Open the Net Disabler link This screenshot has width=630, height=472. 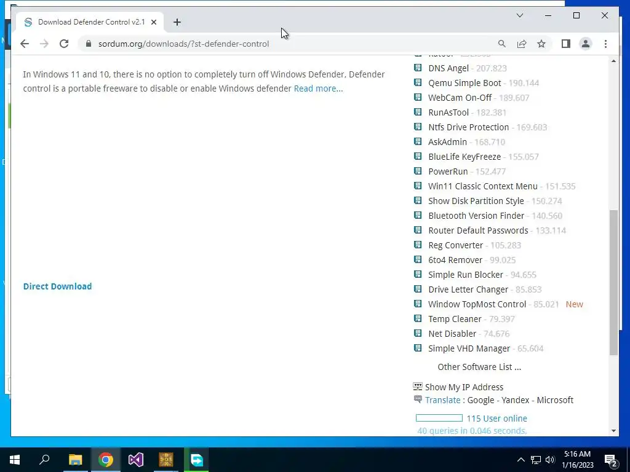(x=452, y=334)
